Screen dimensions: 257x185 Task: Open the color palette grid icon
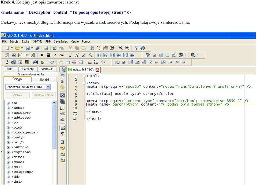click(x=27, y=62)
